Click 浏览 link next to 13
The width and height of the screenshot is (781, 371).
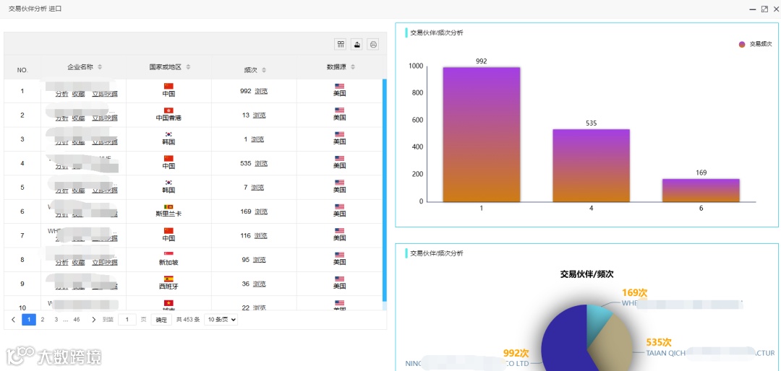click(x=259, y=115)
